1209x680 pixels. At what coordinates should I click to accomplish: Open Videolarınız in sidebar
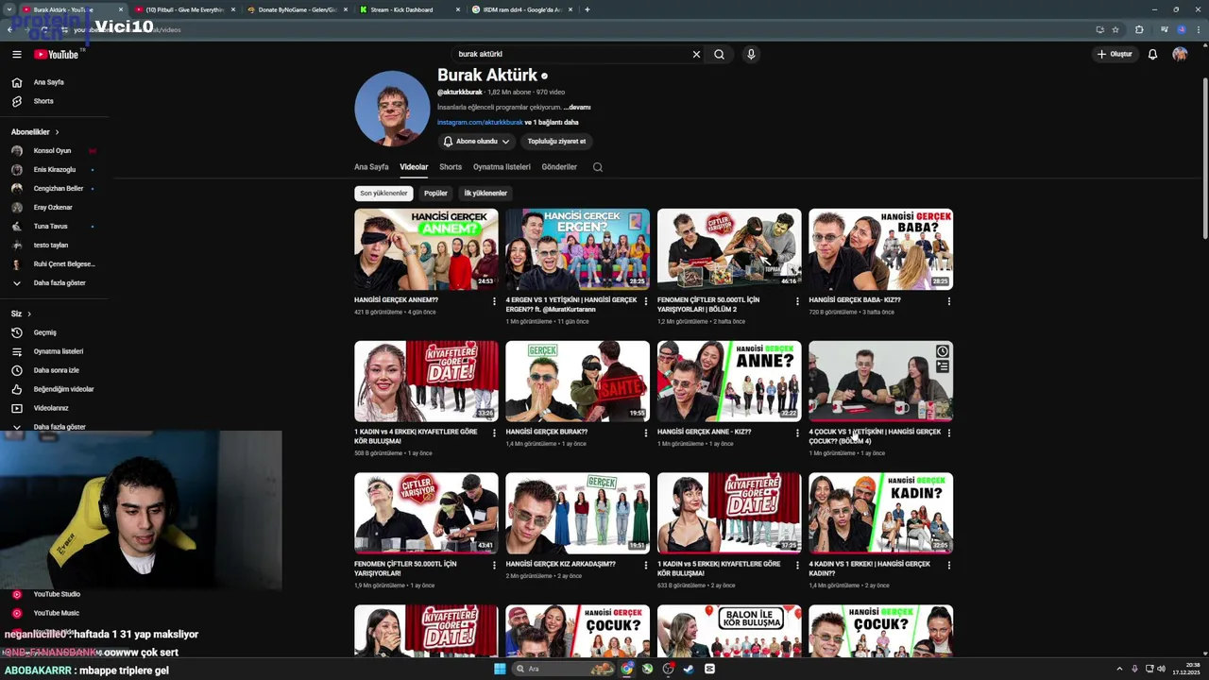[x=51, y=408]
